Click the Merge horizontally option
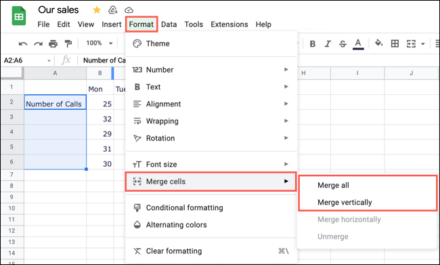Viewport: 440px width, 265px height. point(368,220)
